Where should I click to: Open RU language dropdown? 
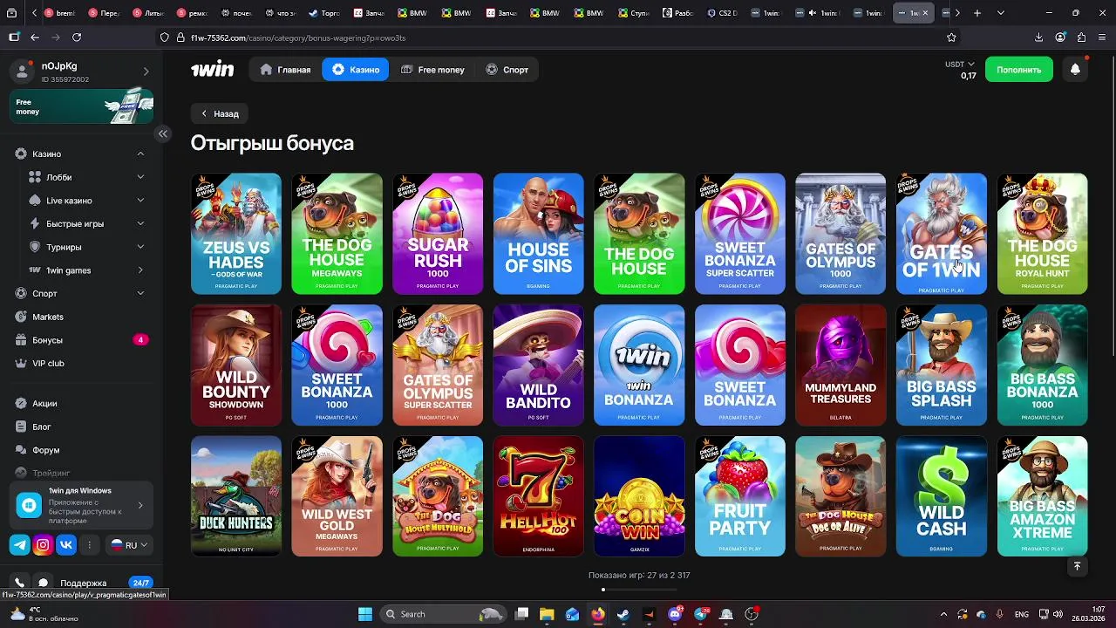tap(128, 545)
